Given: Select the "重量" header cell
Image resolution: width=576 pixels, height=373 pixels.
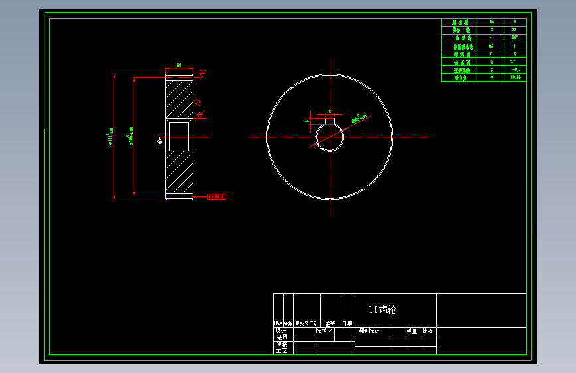Looking at the screenshot, I should (x=411, y=331).
